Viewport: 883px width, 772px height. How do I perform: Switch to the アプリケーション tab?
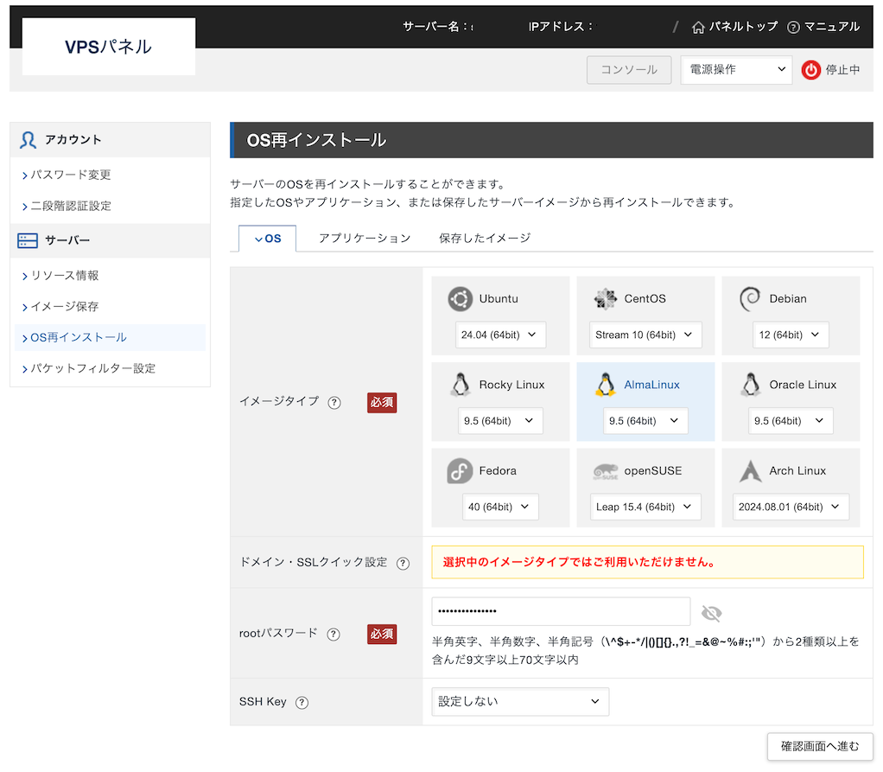(365, 238)
